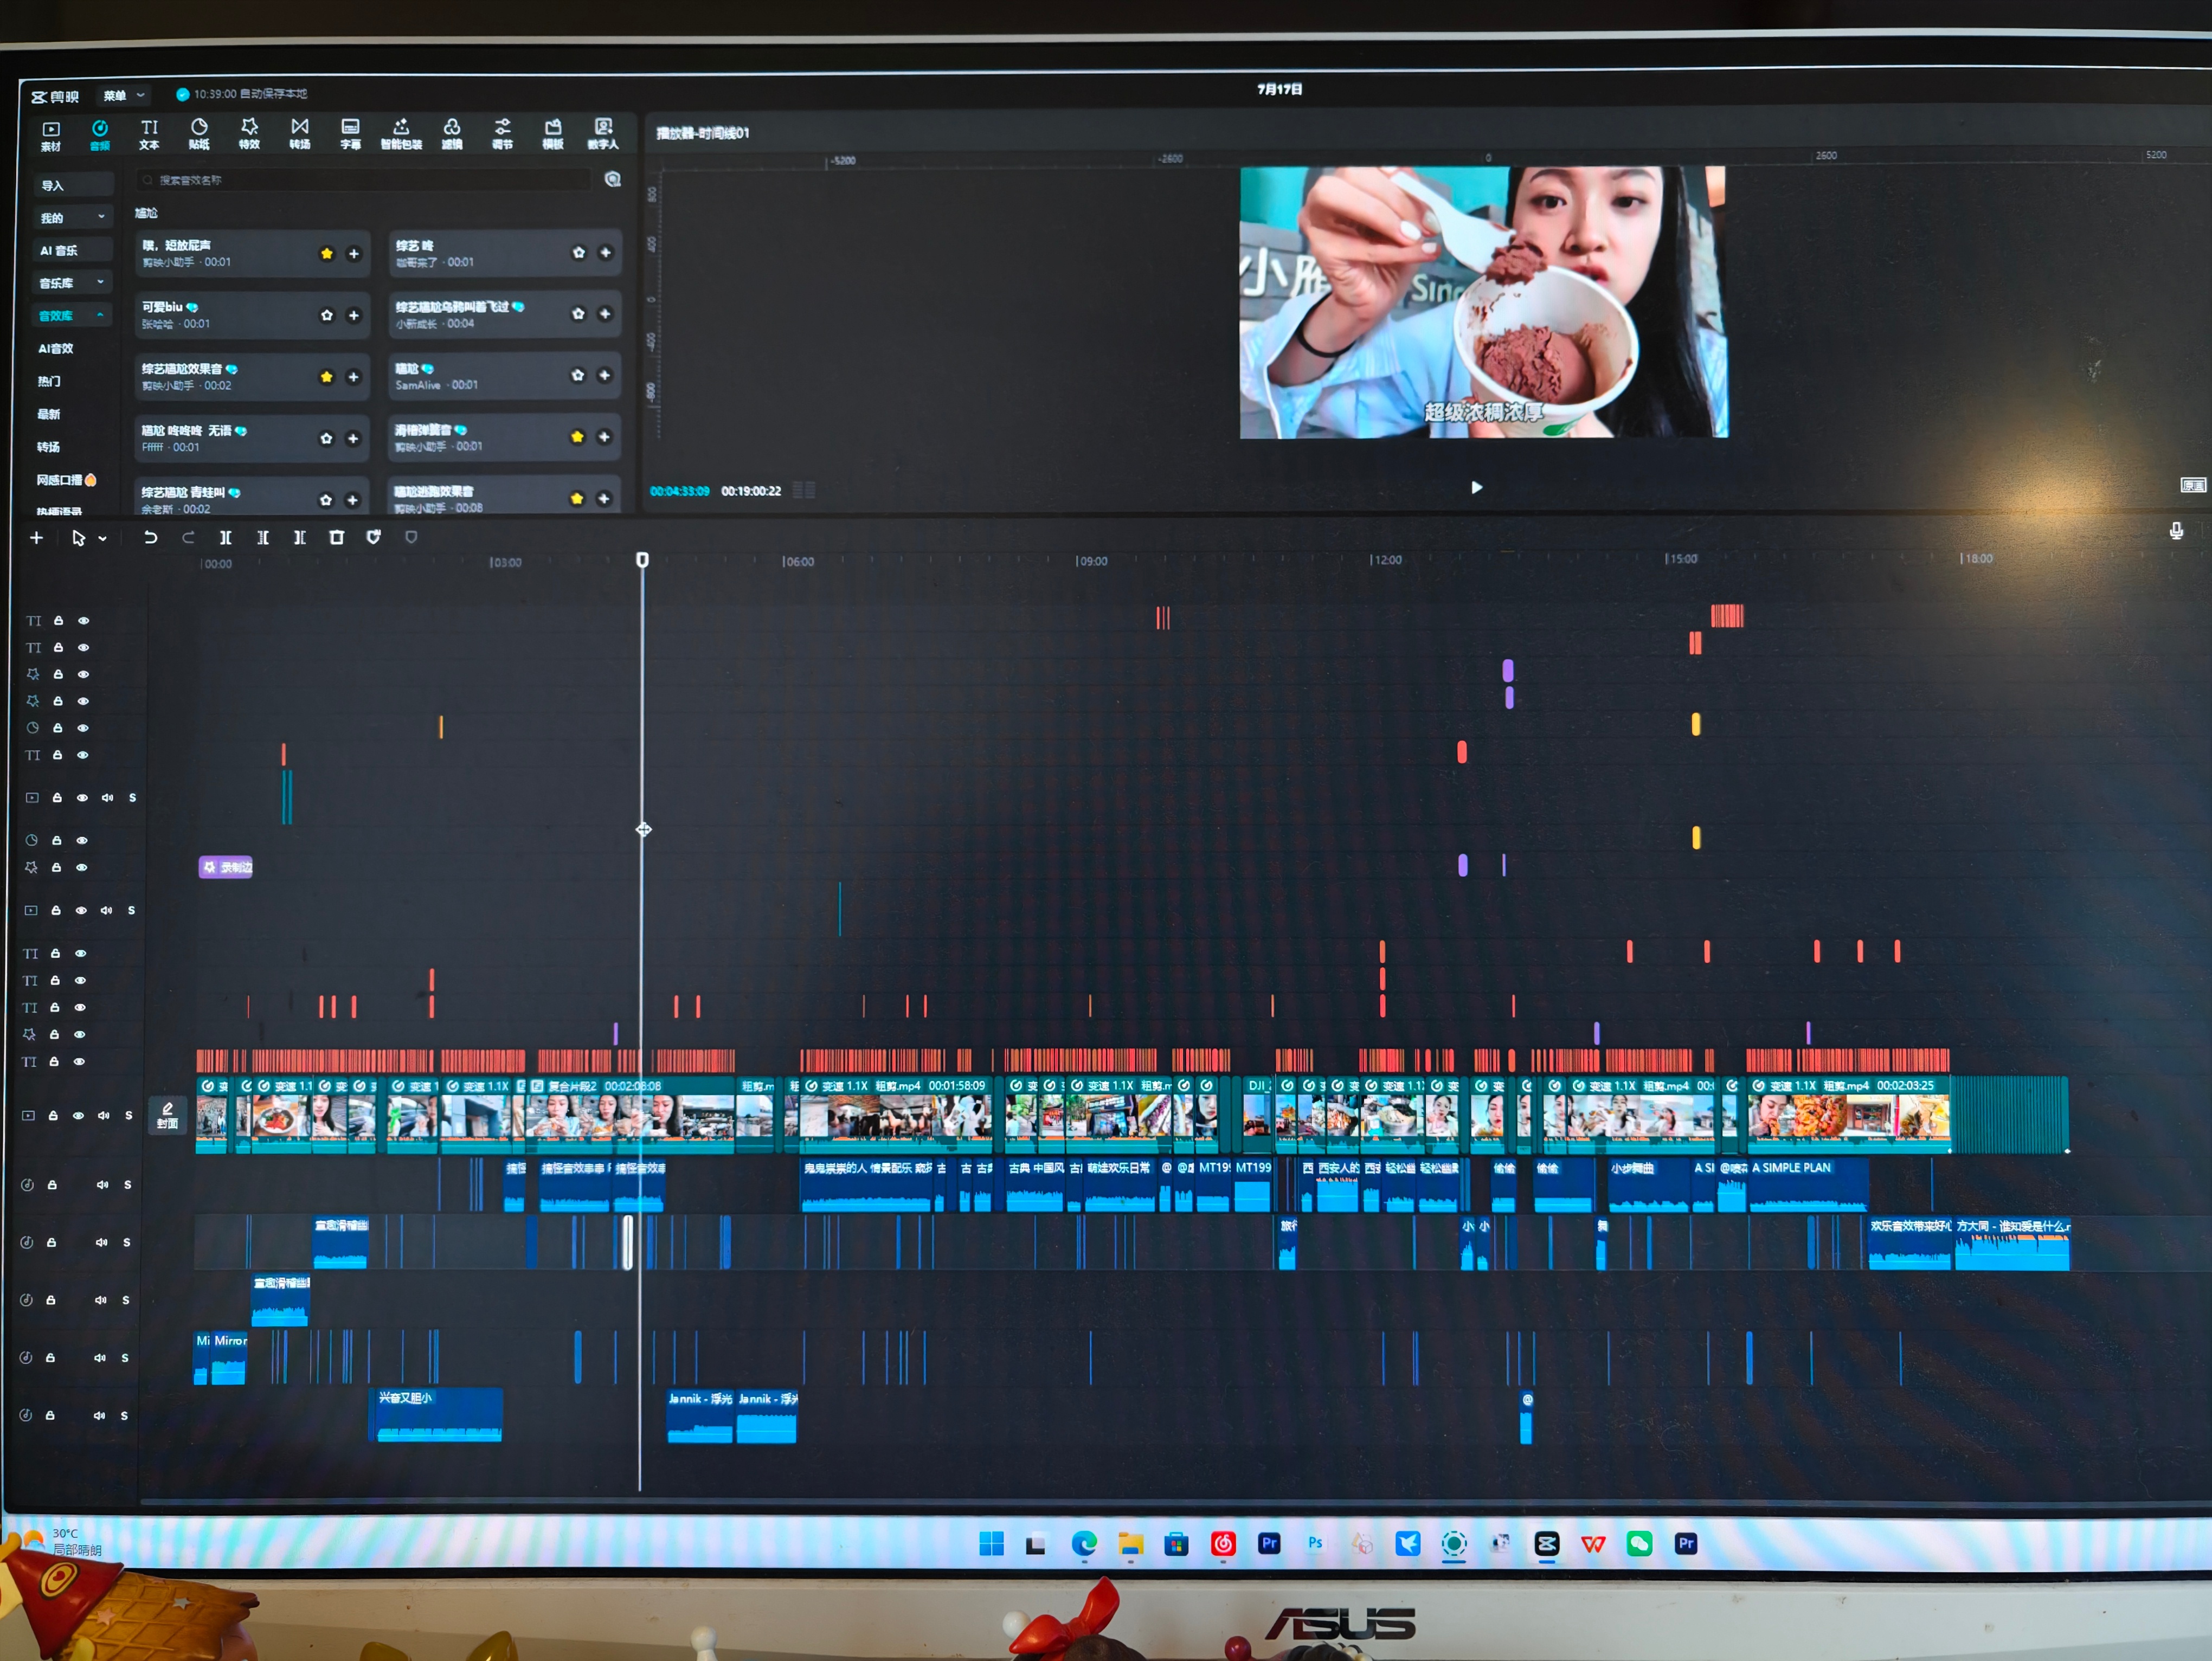Image resolution: width=2212 pixels, height=1661 pixels.
Task: Open Microsoft Edge from the taskbar
Action: [x=1084, y=1544]
